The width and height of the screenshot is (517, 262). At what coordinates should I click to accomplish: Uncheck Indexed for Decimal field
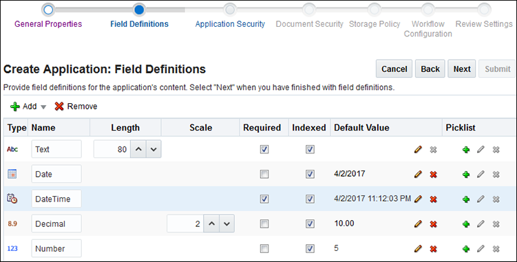pyautogui.click(x=310, y=223)
